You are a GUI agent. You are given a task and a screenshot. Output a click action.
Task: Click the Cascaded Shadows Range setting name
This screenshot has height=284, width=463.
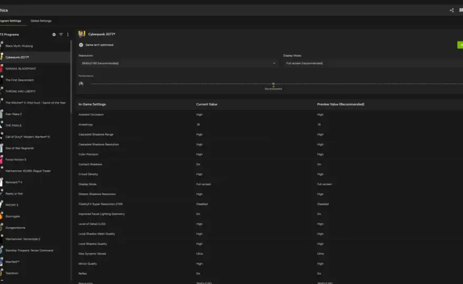pos(96,135)
